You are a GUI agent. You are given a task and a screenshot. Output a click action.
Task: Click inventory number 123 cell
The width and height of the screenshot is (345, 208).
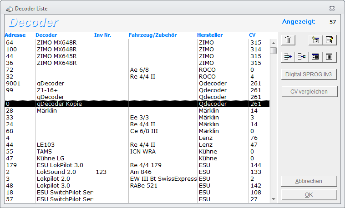pos(101,172)
